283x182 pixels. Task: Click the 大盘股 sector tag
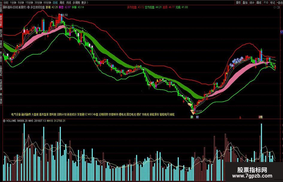(x=35, y=114)
